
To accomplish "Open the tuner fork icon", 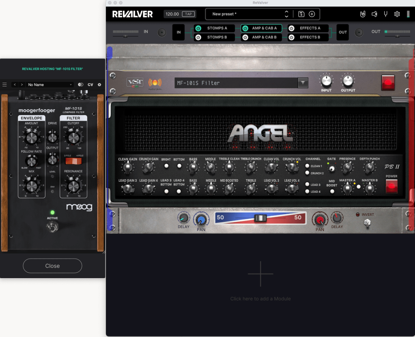I will tap(385, 14).
